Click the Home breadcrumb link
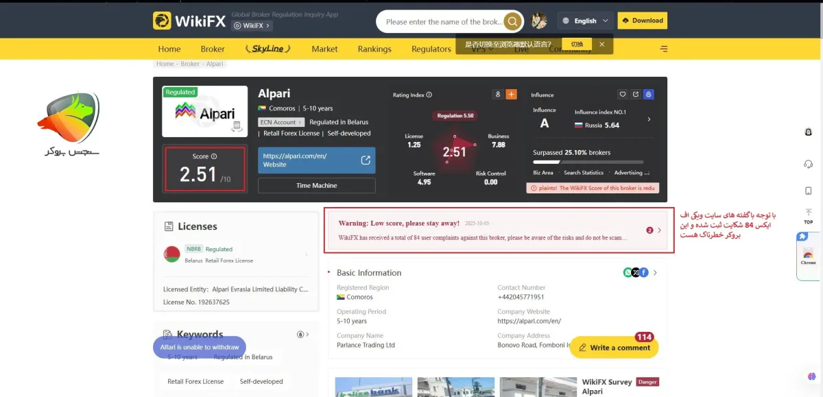Viewport: 823px width, 397px height. (165, 64)
